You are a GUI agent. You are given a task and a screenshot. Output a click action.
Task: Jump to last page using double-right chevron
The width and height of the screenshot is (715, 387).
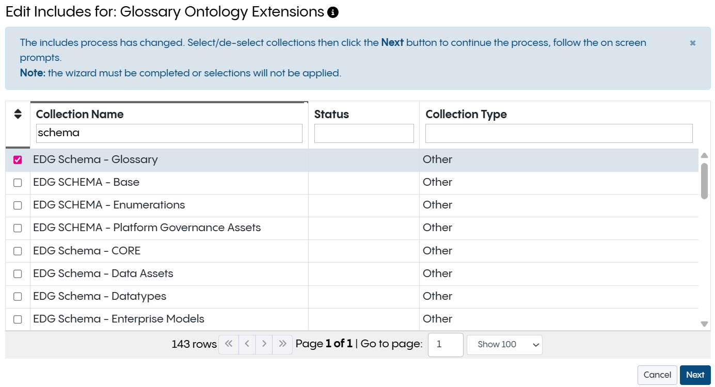click(281, 344)
